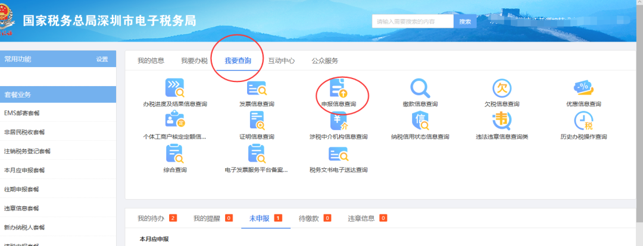
Task: Open 违法违章信息查询类 icon
Action: point(501,121)
